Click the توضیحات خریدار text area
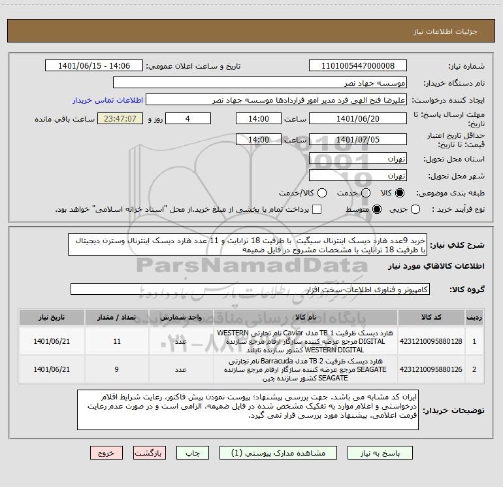 [248, 410]
